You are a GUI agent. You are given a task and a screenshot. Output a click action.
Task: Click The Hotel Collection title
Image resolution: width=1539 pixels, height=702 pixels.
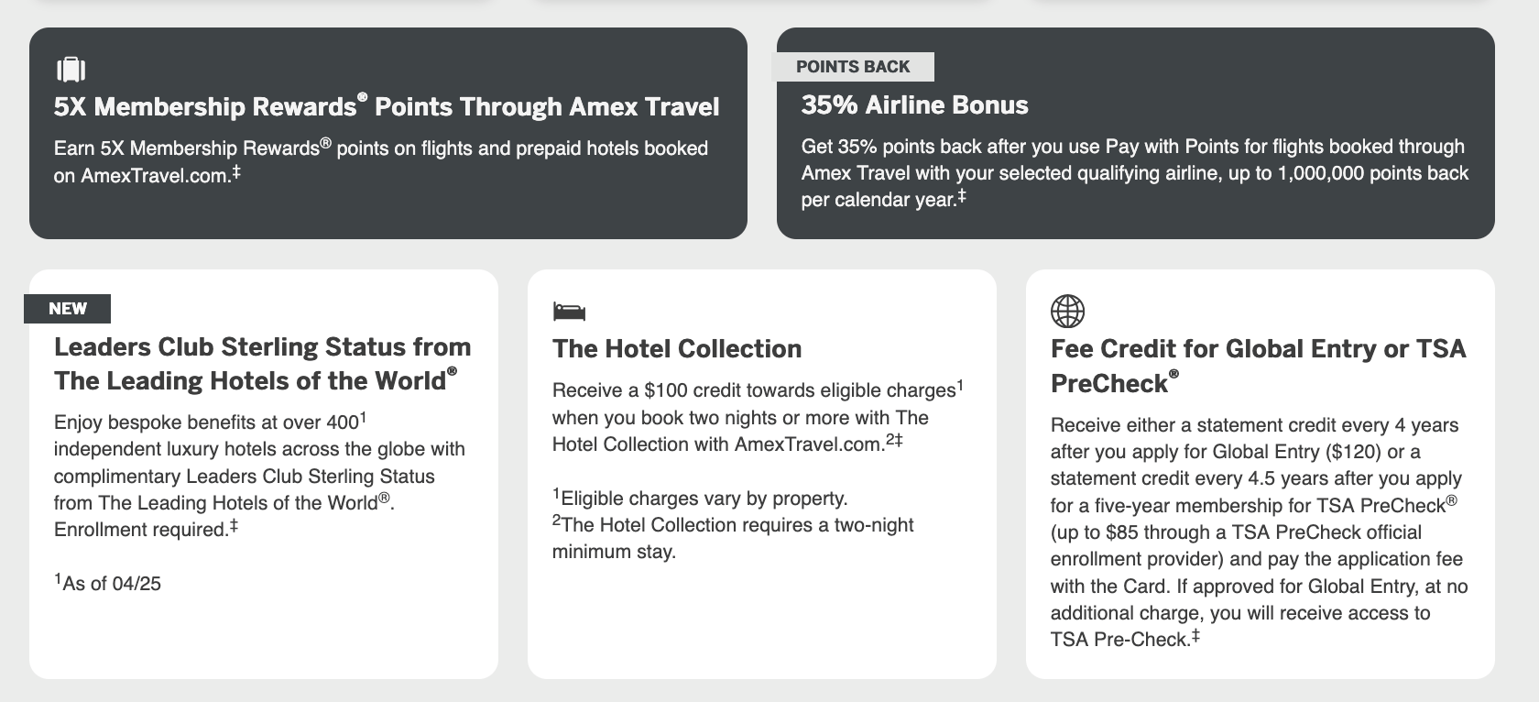677,348
